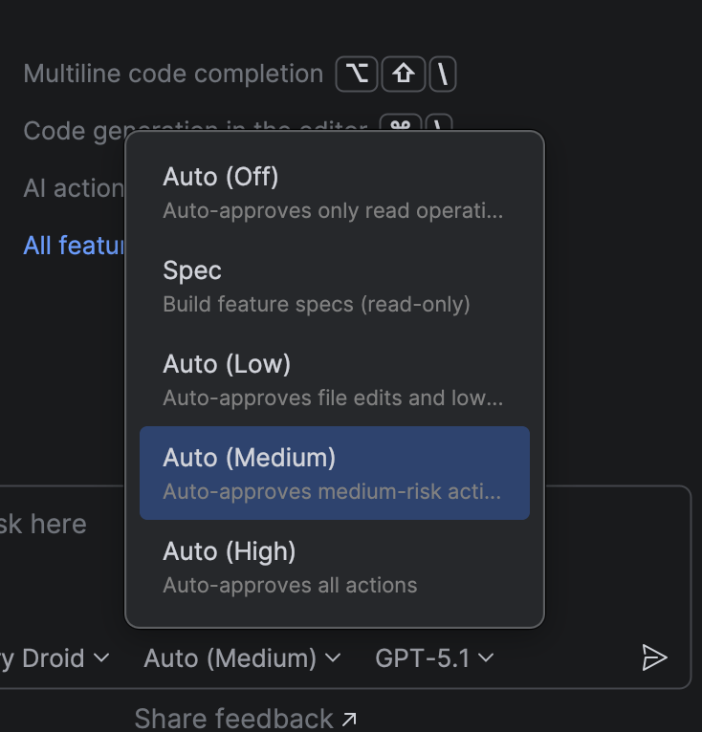Collapse the Auto (Medium) mode selector
The width and height of the screenshot is (702, 732).
coord(242,657)
